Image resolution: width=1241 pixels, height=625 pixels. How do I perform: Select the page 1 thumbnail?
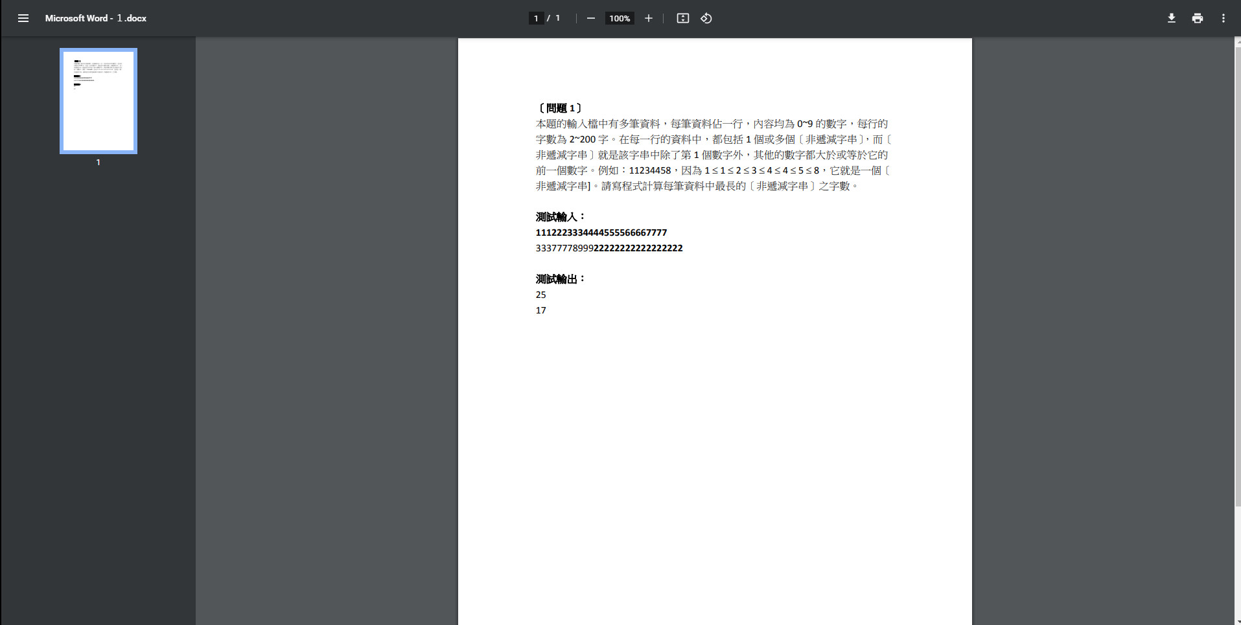pyautogui.click(x=99, y=101)
